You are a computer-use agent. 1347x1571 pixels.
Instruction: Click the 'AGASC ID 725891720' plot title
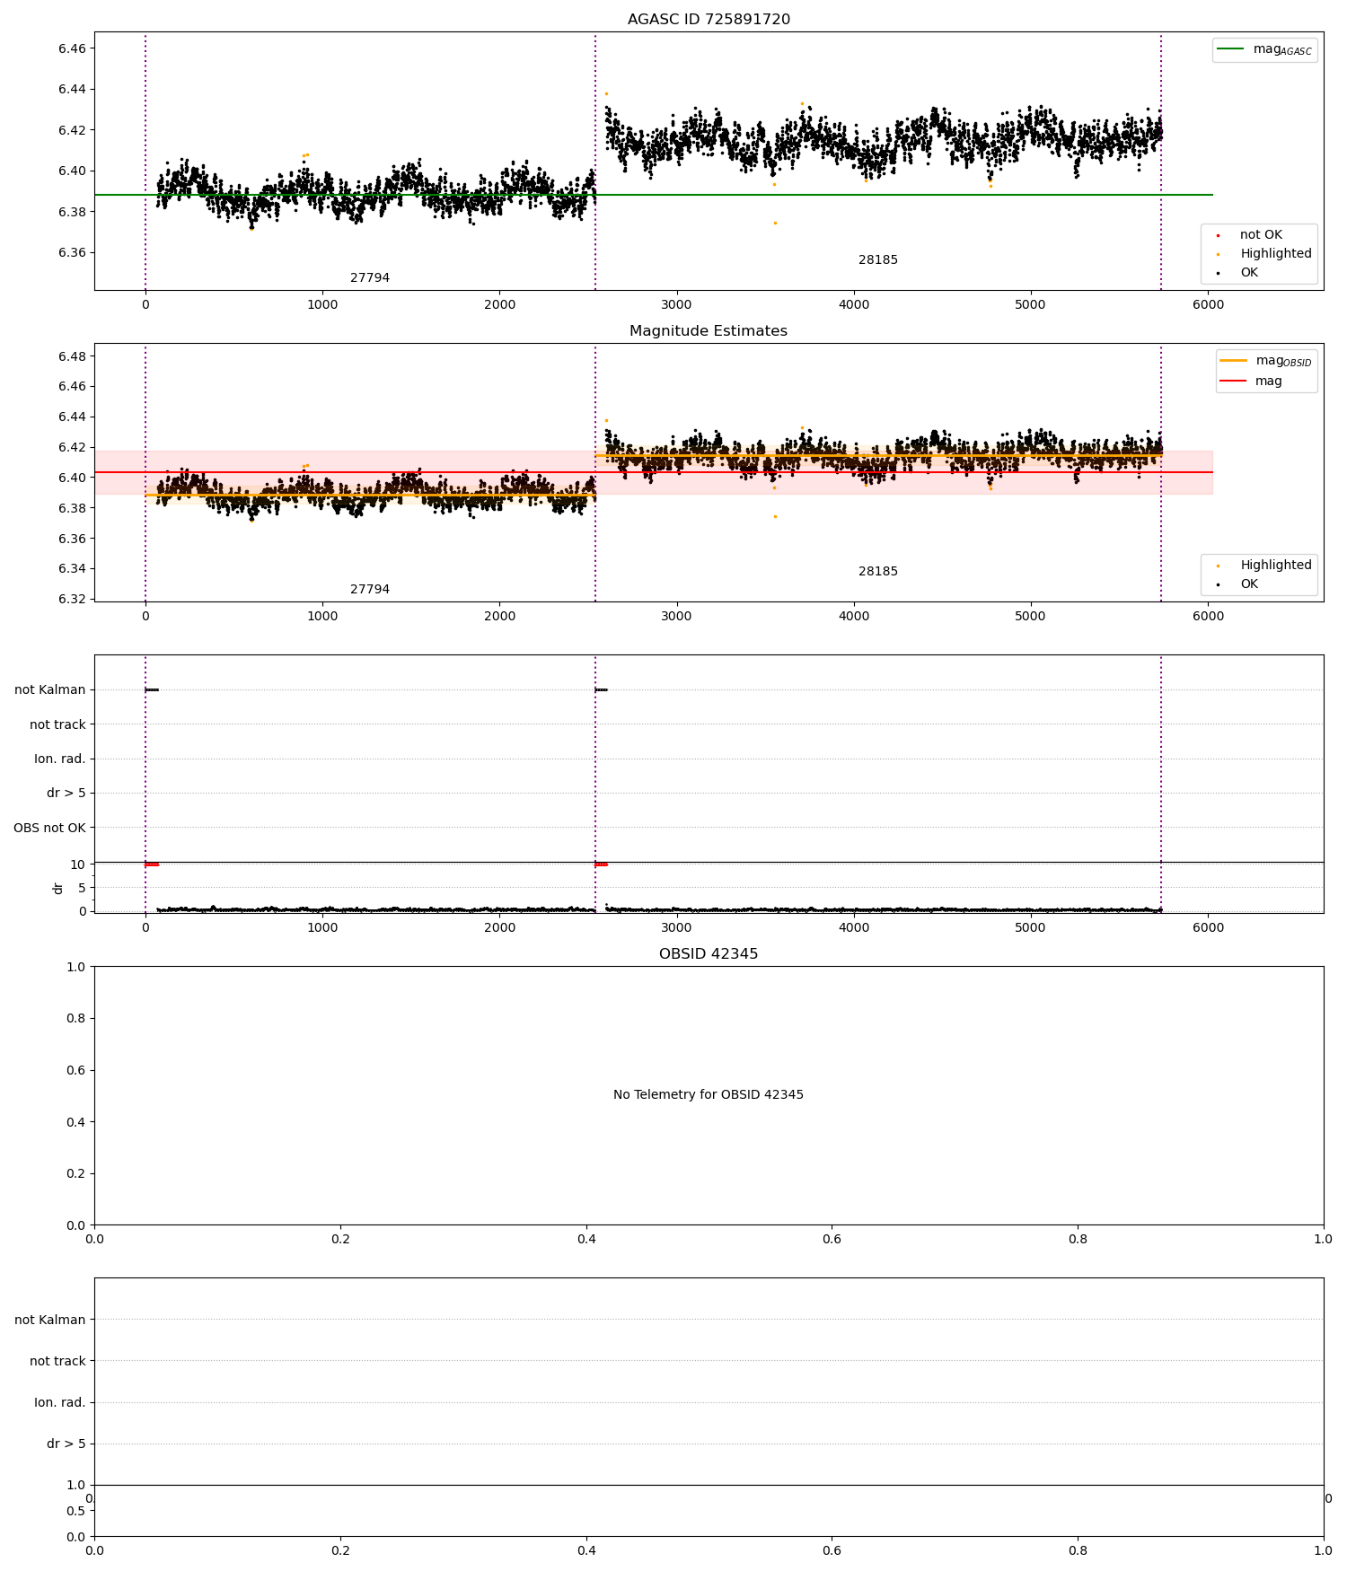709,20
